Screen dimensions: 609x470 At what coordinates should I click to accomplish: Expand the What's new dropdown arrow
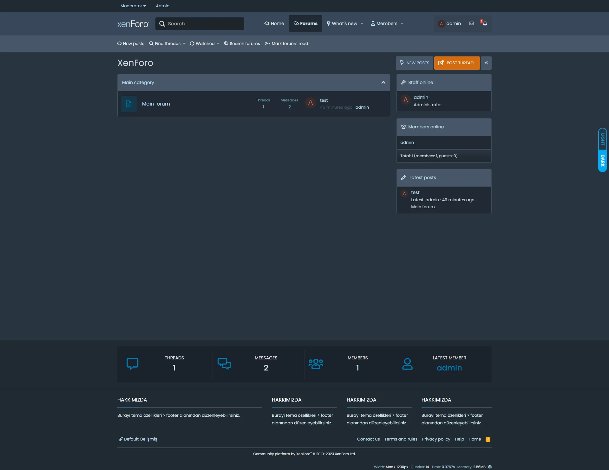point(362,23)
